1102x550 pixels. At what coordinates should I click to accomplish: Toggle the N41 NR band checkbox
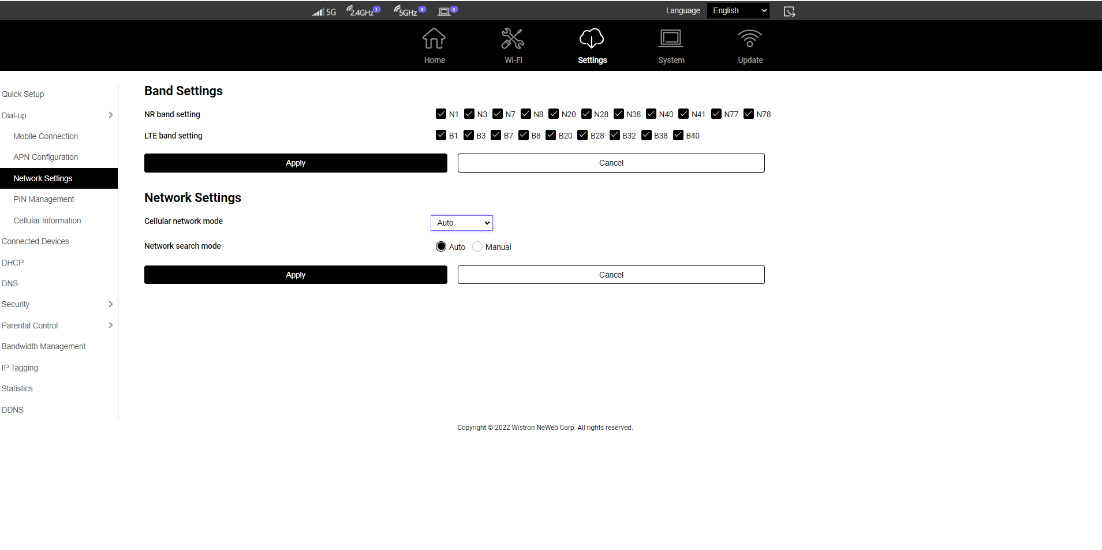[683, 114]
